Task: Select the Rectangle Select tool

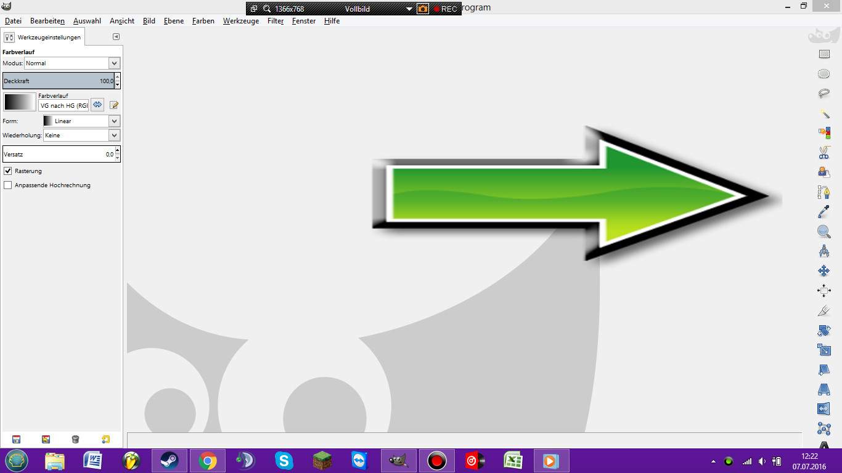Action: 824,54
